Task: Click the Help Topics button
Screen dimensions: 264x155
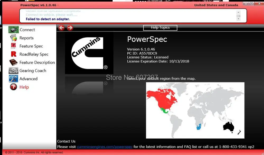Action: click(160, 28)
